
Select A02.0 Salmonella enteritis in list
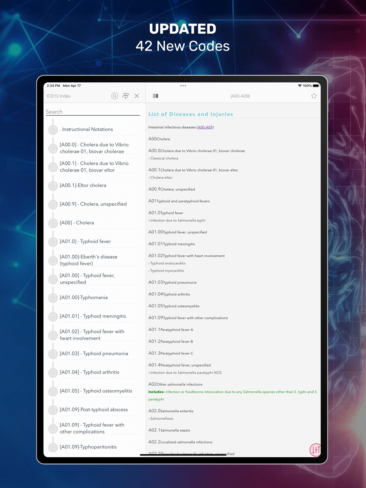[171, 411]
